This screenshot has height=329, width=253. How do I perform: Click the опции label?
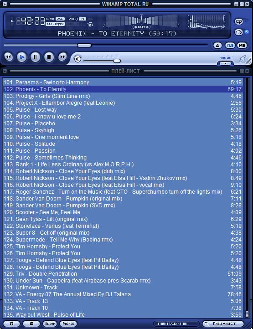[x=225, y=58]
